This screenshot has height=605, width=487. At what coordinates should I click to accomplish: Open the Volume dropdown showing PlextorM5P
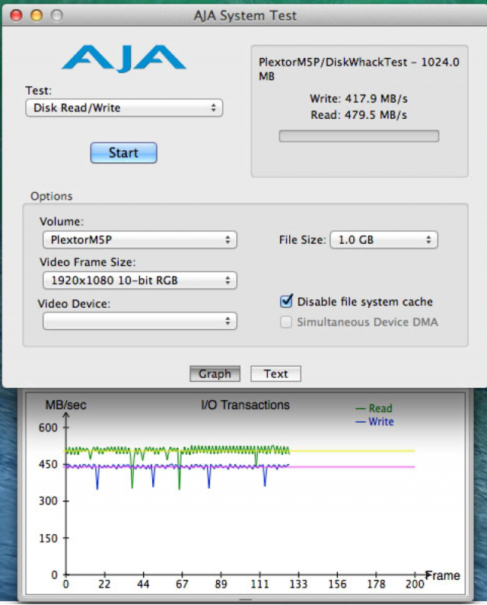point(139,239)
